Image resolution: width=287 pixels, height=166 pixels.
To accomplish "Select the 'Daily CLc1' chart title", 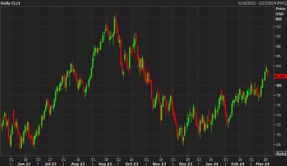I will (x=10, y=3).
